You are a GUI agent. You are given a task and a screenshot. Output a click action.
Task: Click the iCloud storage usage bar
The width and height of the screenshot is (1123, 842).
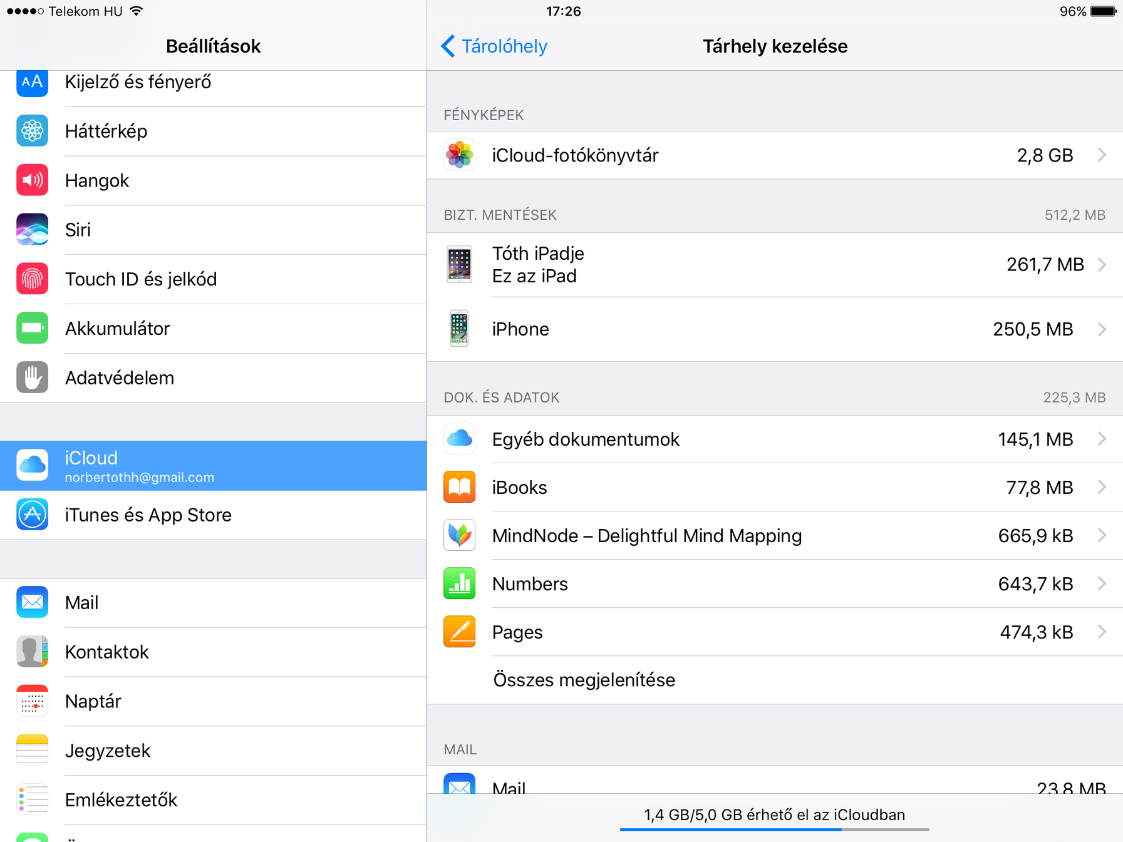(775, 829)
